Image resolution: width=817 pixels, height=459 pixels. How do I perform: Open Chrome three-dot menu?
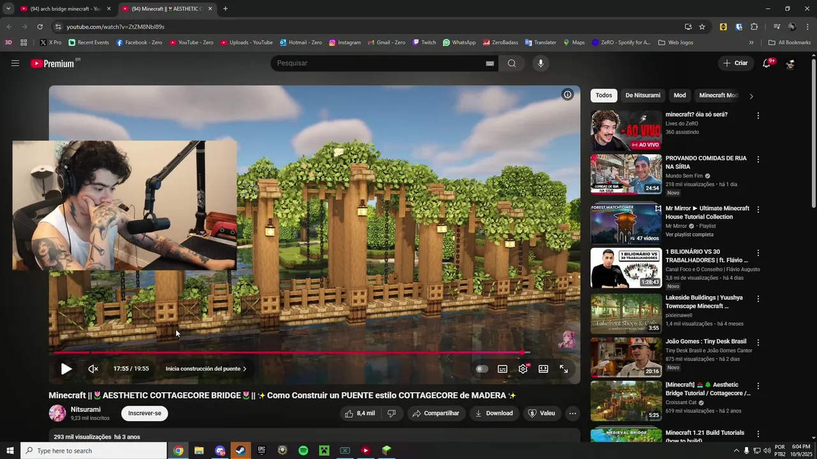[x=807, y=27]
